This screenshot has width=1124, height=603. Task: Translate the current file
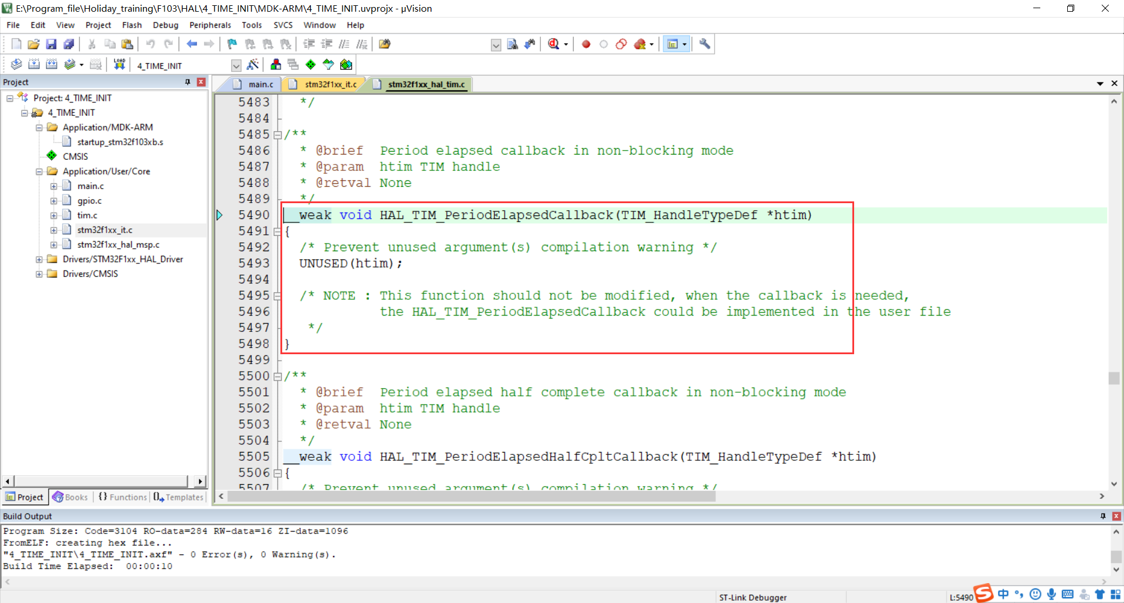point(16,64)
